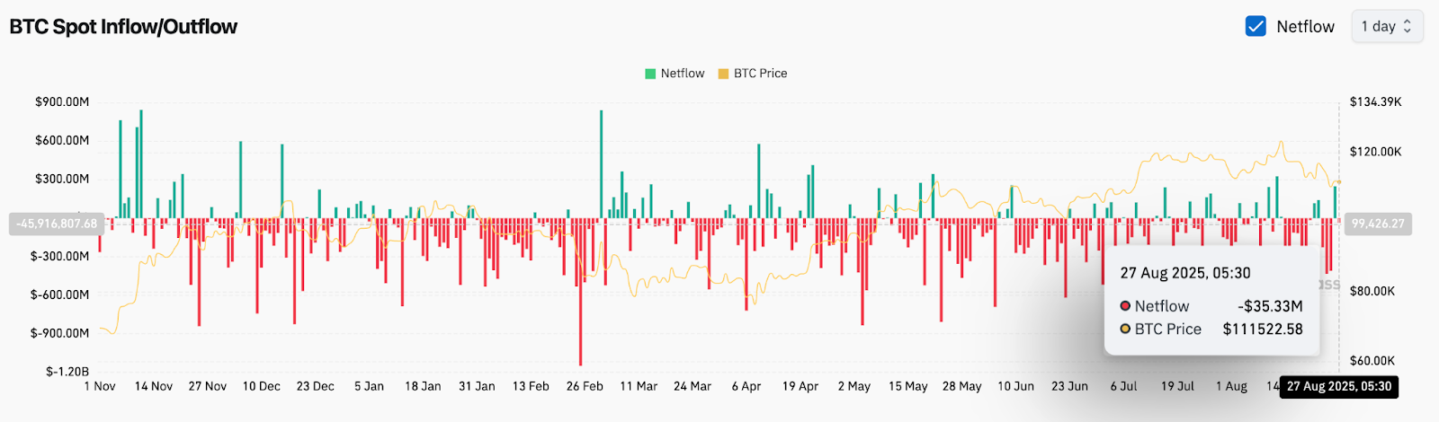Click the Netflow text beside the checkbox
Image resolution: width=1439 pixels, height=422 pixels.
tap(1305, 27)
